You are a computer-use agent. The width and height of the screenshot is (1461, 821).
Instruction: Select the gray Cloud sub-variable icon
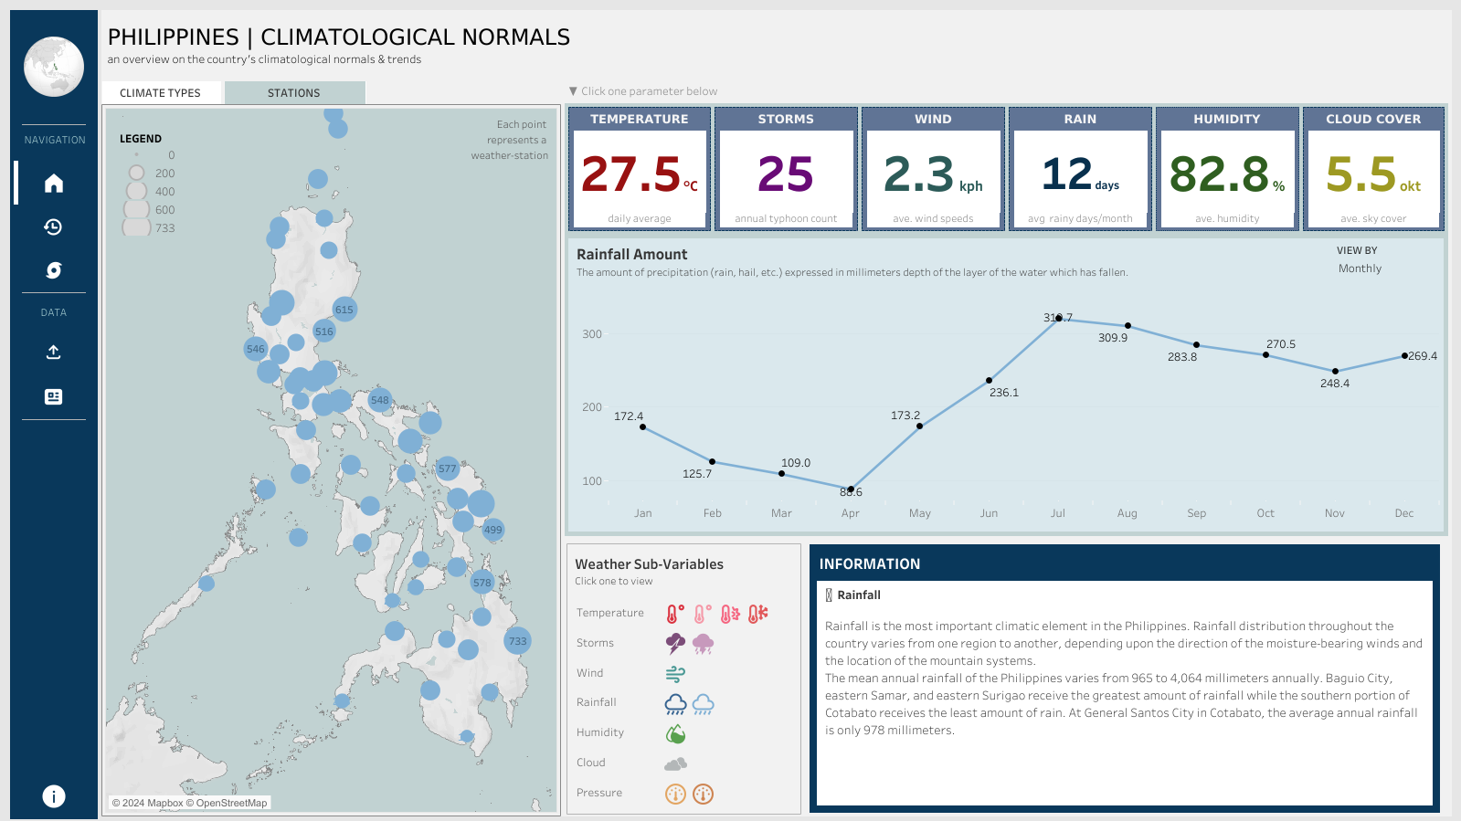coord(675,763)
